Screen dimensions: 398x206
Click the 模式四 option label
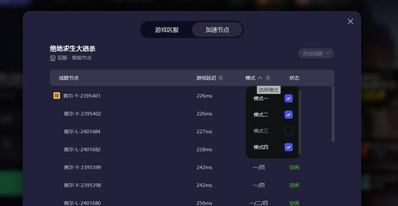261,147
